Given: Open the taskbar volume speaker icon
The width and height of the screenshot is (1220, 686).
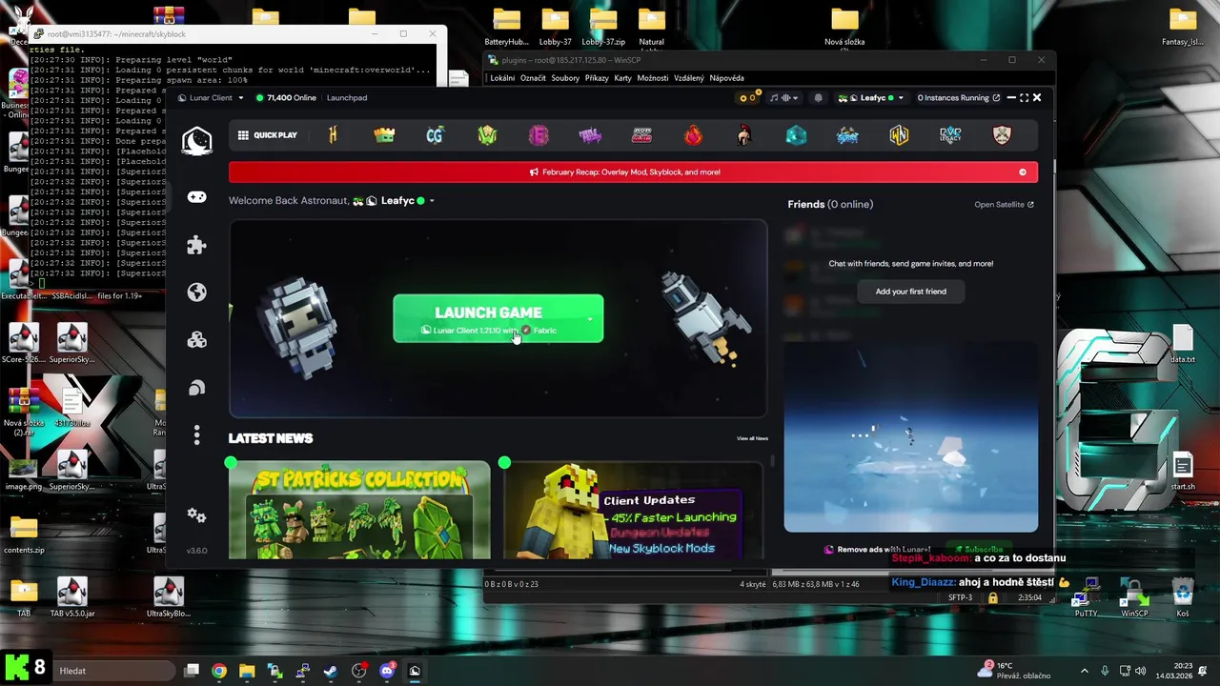Looking at the screenshot, I should (x=1141, y=671).
